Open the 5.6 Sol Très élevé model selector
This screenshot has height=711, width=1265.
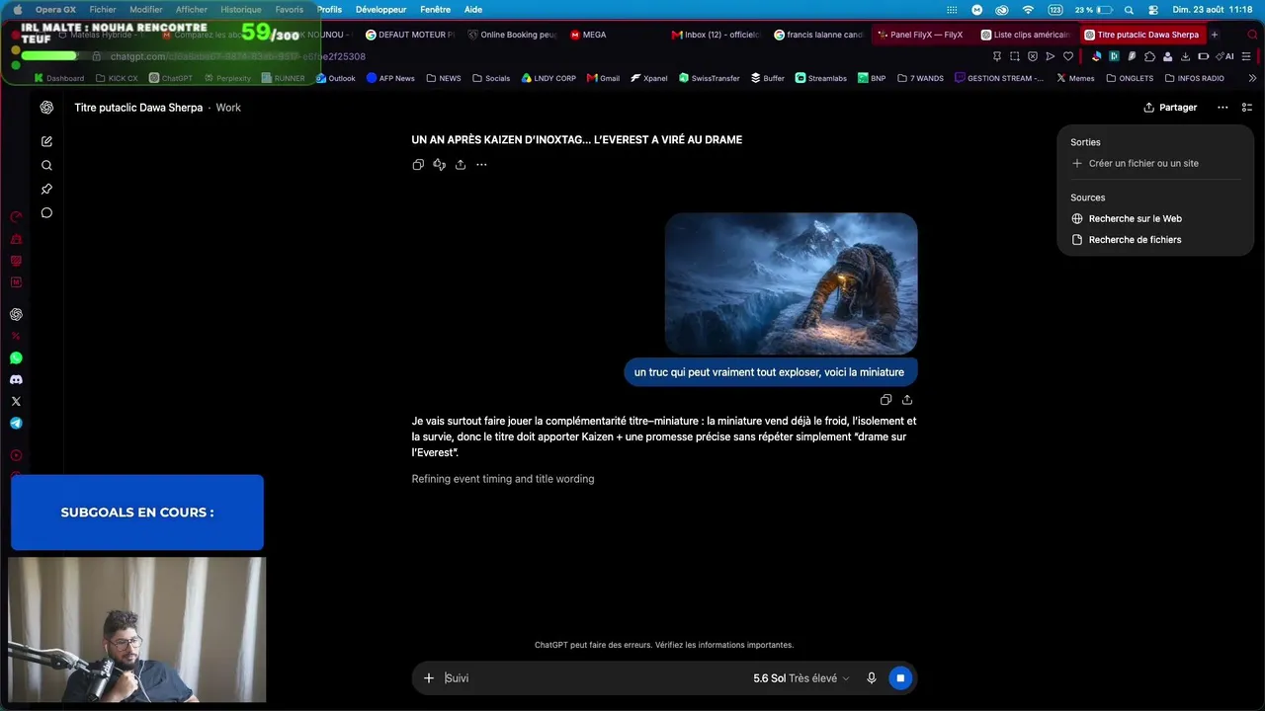[x=801, y=678]
